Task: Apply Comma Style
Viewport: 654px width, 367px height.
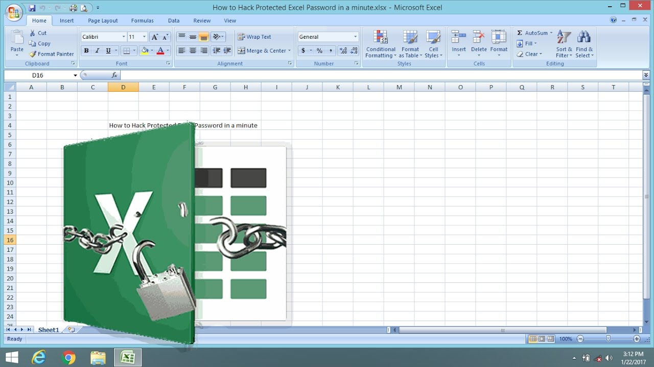Action: [x=331, y=50]
